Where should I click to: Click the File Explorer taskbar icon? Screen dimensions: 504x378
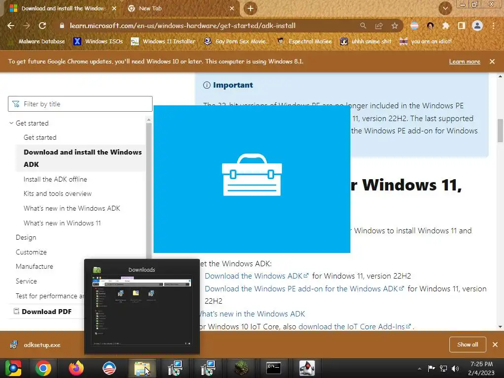pyautogui.click(x=142, y=368)
